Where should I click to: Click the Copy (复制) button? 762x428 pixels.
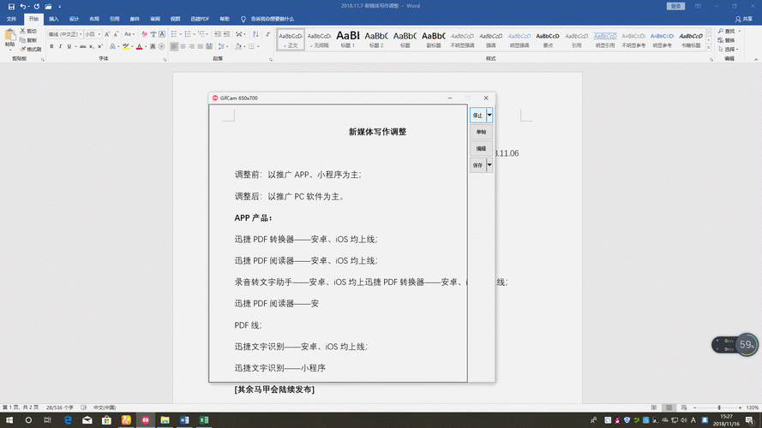(28, 39)
